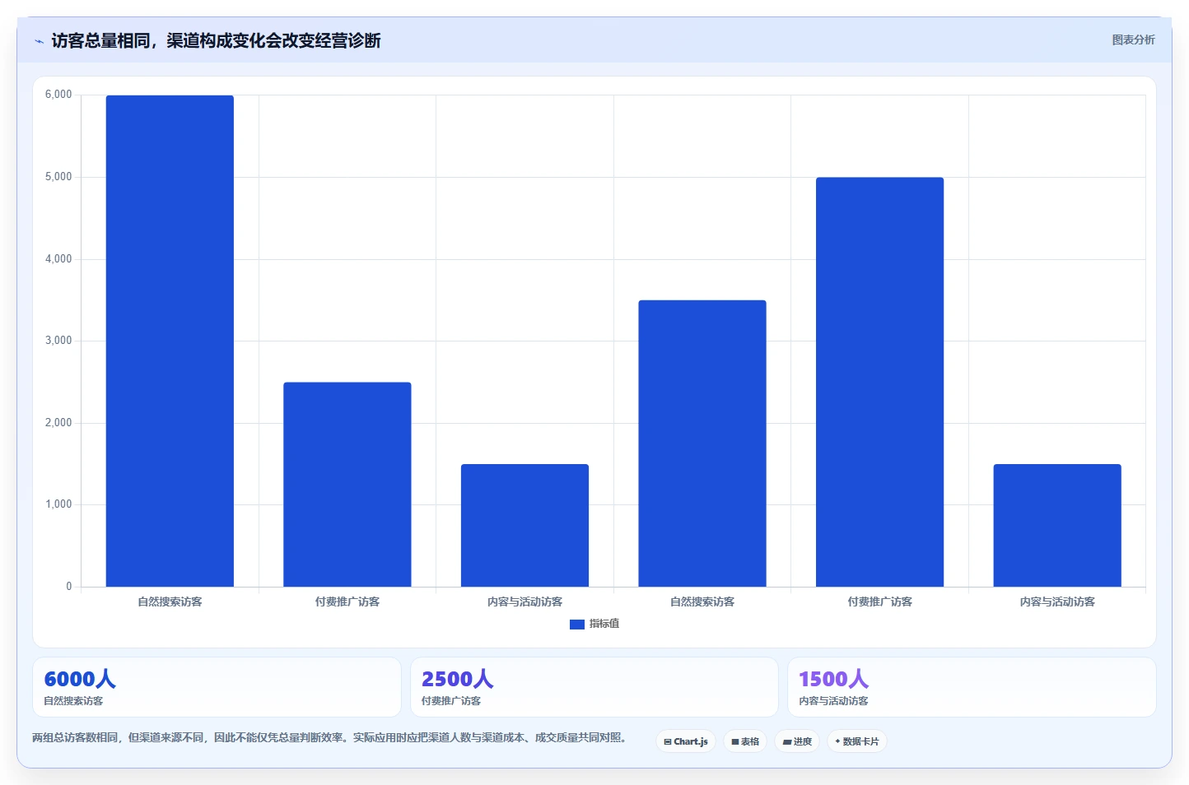Click the 2500人 value text
This screenshot has height=785, width=1189.
tap(457, 679)
